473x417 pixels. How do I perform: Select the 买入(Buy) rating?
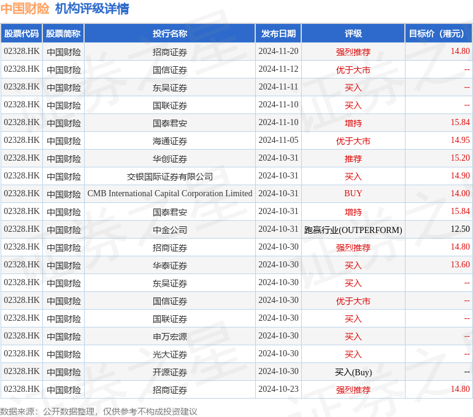click(x=353, y=372)
